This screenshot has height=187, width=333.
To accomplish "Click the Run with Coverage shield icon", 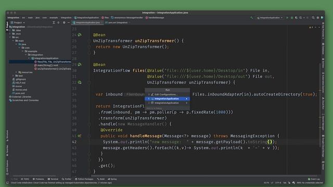I will tap(296, 18).
